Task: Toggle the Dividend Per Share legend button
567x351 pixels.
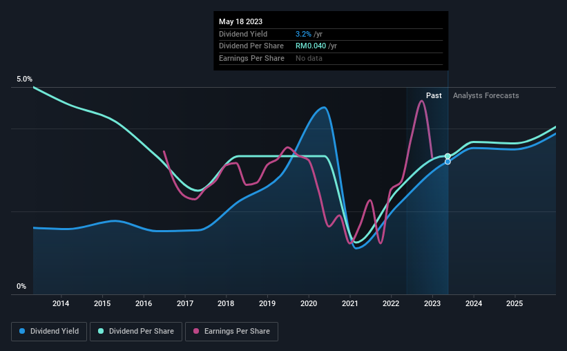Action: tap(136, 332)
